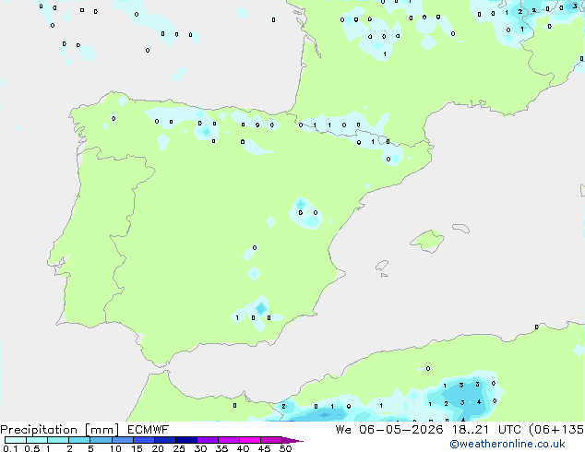Screen dimensions: 585x452
Task: Select the 5–10 mm legend swatch
Action: 101,440
